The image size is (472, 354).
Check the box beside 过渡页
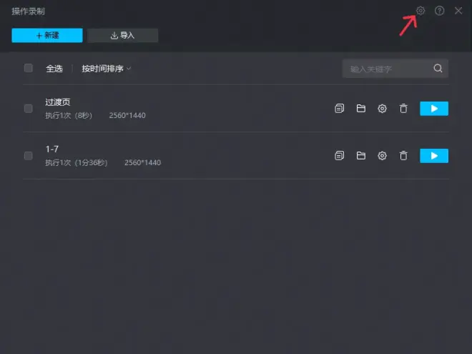[x=29, y=109]
